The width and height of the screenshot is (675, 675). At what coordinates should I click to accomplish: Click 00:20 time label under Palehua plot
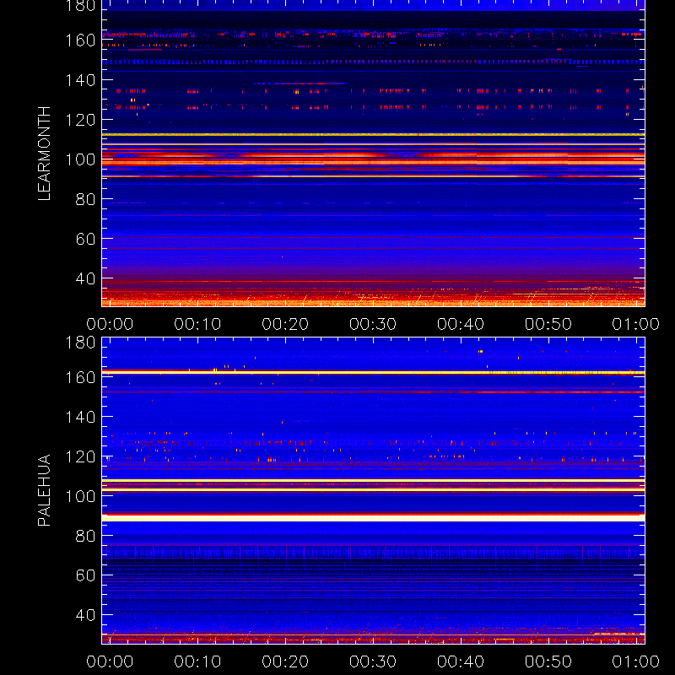coord(285,661)
